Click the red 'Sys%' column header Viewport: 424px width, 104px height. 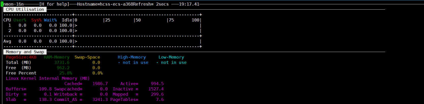pyautogui.click(x=36, y=20)
